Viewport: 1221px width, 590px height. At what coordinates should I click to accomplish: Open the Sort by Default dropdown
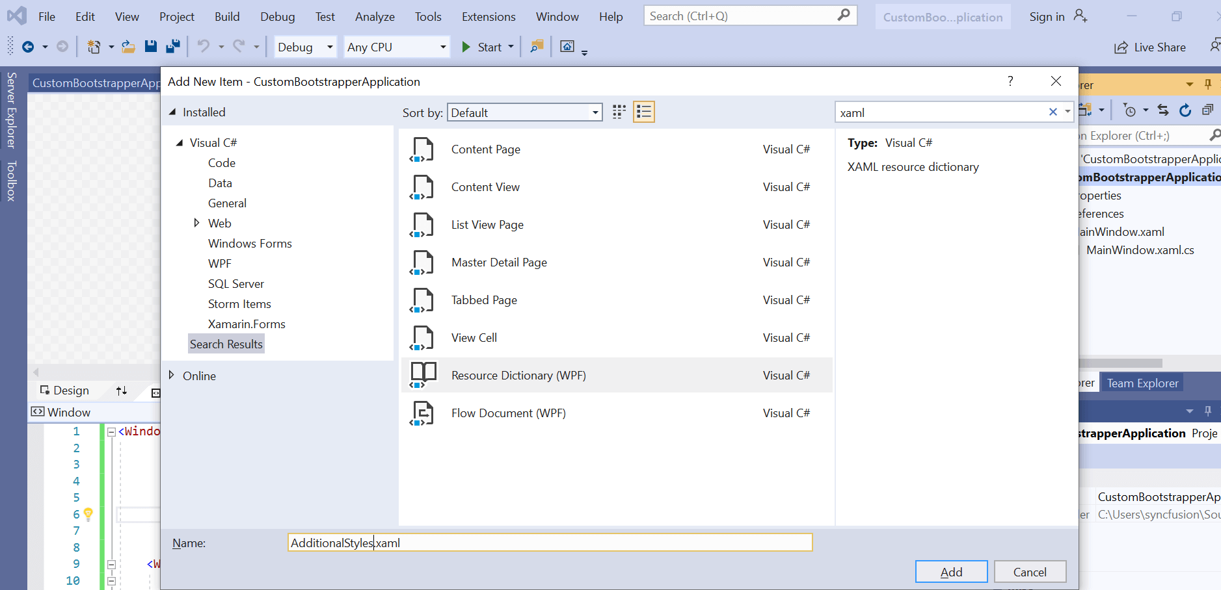coord(524,112)
